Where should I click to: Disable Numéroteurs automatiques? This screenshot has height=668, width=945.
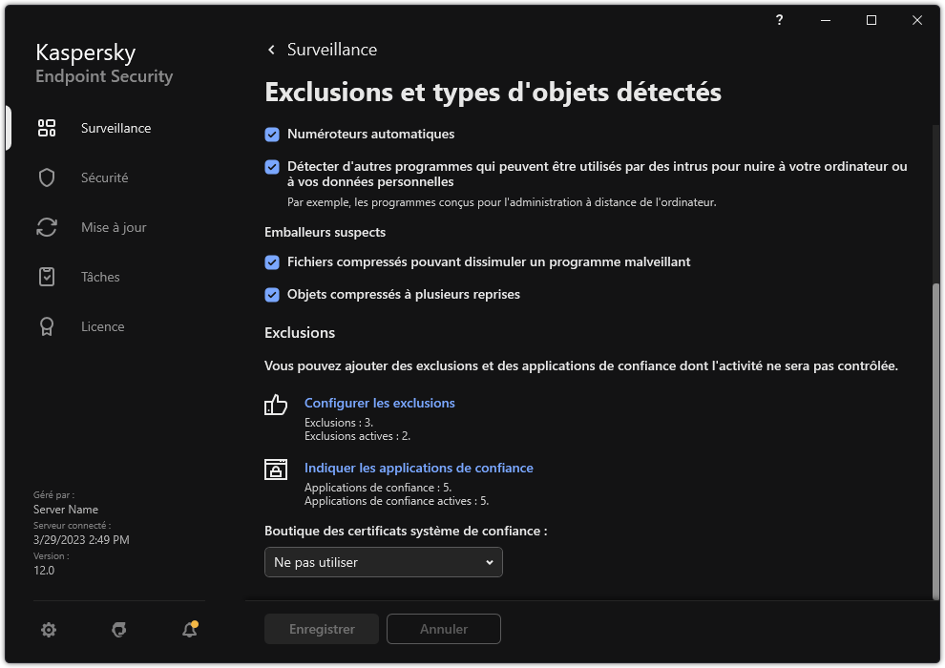(x=271, y=135)
